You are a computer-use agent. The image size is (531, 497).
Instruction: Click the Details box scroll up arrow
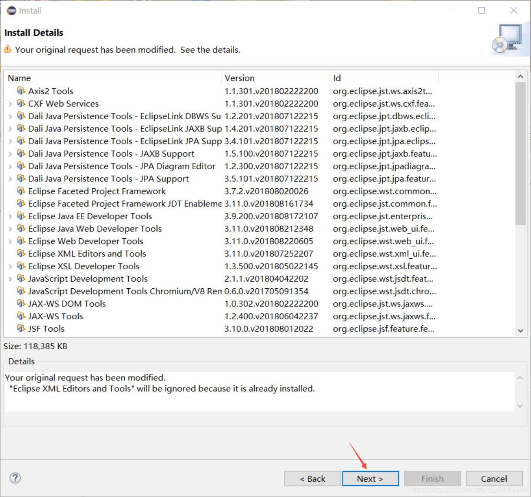520,377
